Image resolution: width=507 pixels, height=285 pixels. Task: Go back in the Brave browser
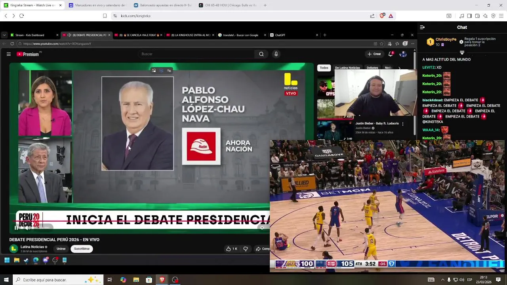point(6,16)
